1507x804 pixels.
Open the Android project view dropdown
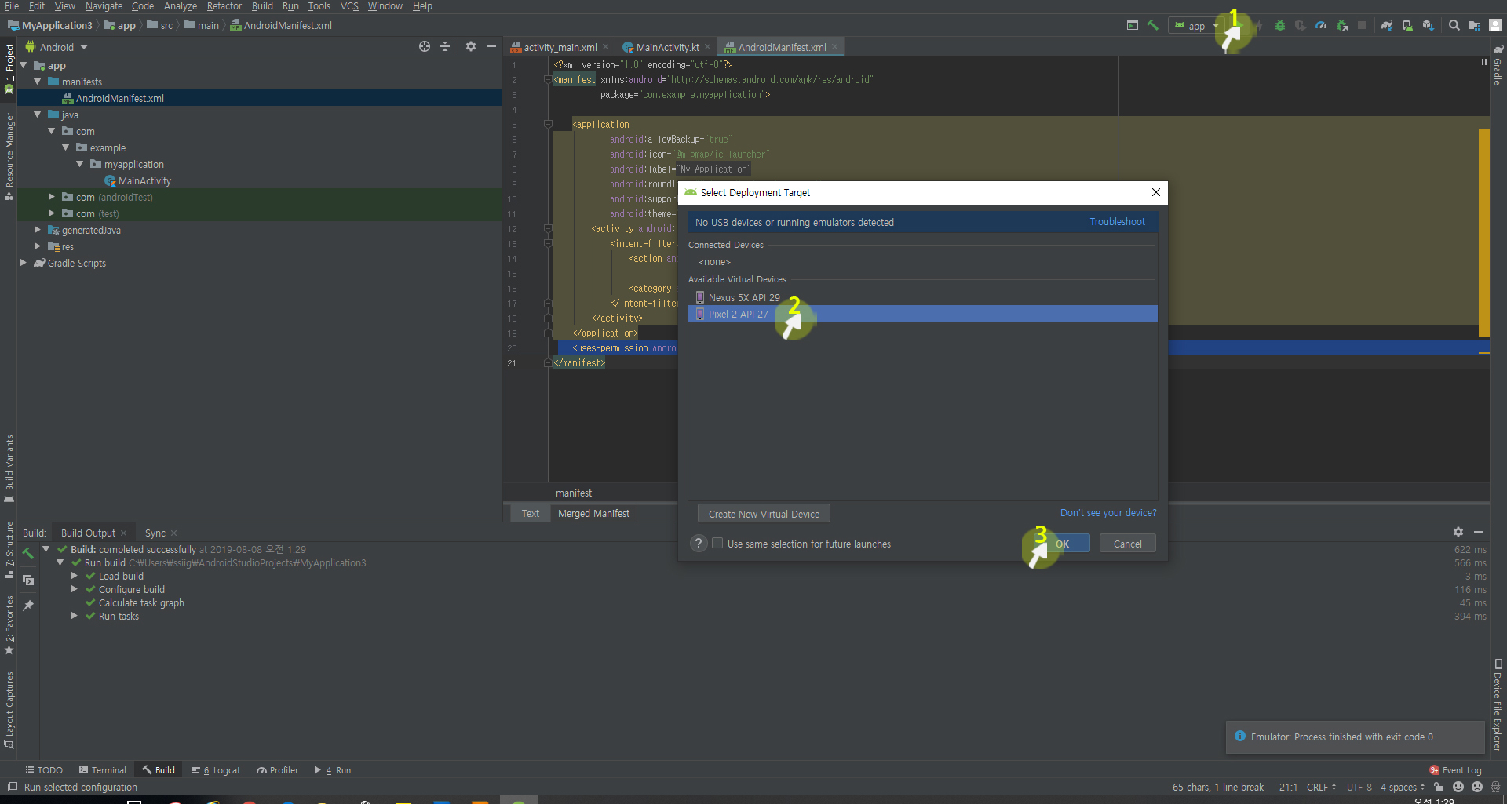(57, 47)
